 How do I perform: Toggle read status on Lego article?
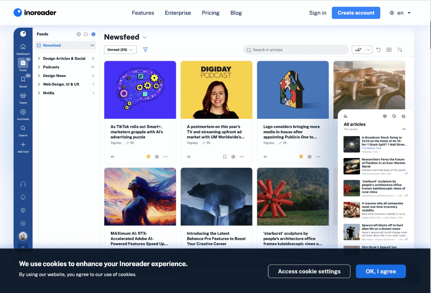[x=310, y=157]
